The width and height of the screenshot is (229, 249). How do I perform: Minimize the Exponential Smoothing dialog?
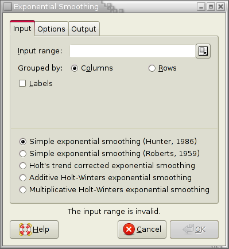click(x=201, y=7)
